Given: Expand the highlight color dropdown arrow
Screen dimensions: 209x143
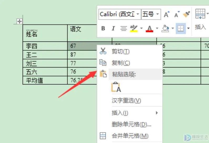Looking at the screenshot, I should point(141,28).
